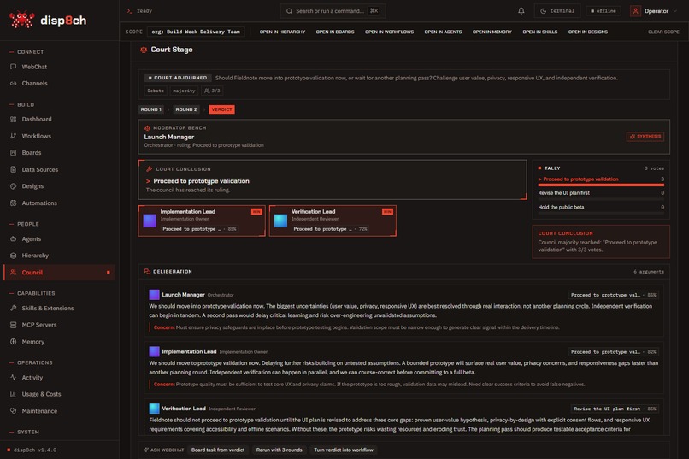Screen dimensions: 689x459
Task: Click the majority tag
Action: point(184,91)
